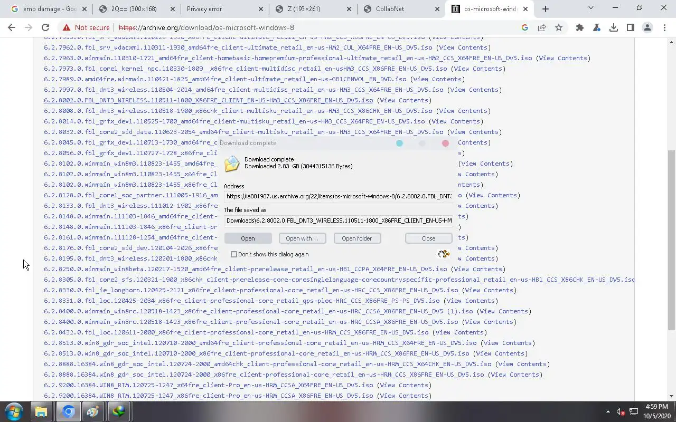Open the 6.2.7989.0 amd64fre winmain iso link
The width and height of the screenshot is (676, 422).
tap(225, 79)
